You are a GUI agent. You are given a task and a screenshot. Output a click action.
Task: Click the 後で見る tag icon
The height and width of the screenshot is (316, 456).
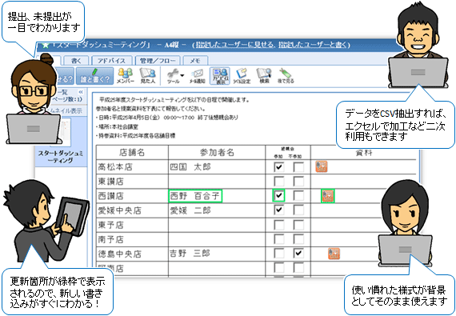click(286, 76)
